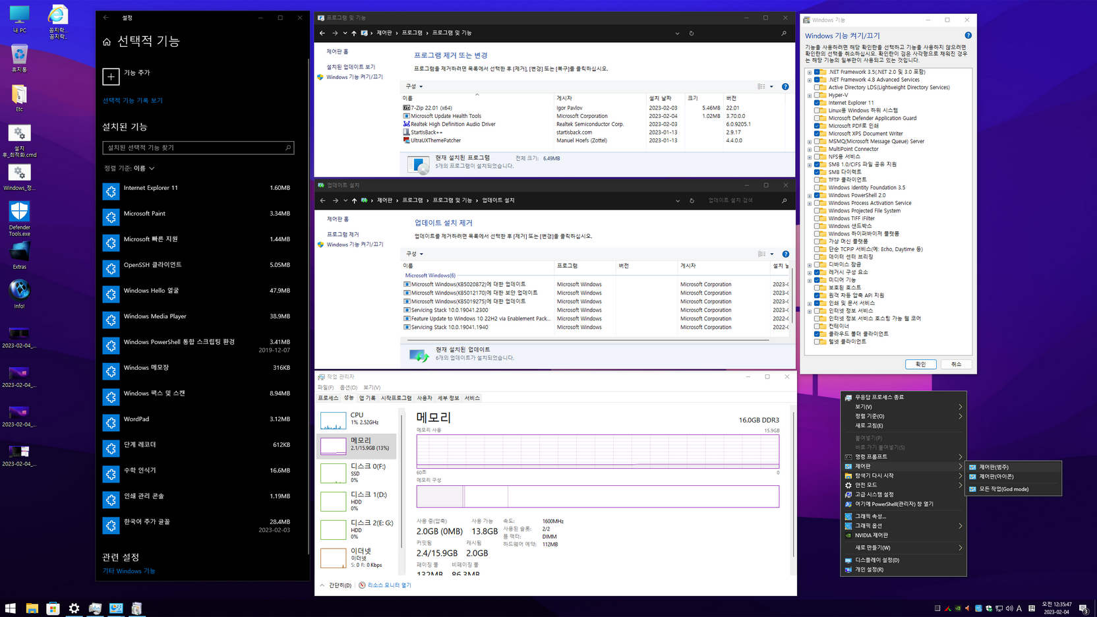
Task: Select the Info! desktop icon
Action: coord(19,295)
